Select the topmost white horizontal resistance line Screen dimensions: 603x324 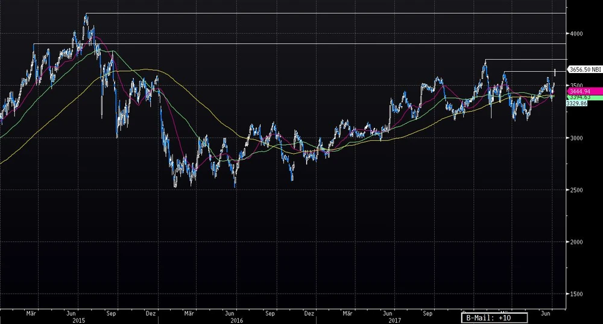(x=326, y=13)
